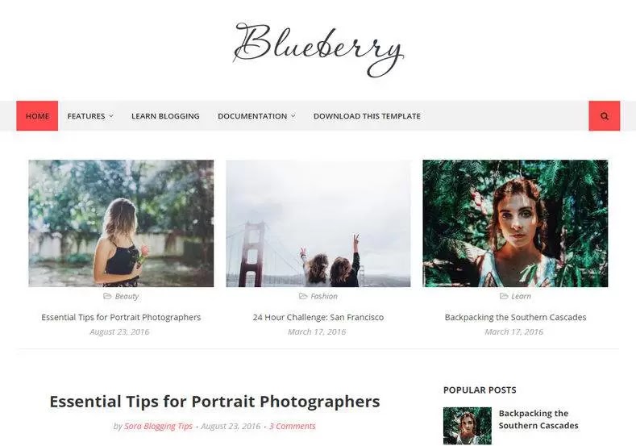This screenshot has height=446, width=636.
Task: Click the red search icon button
Action: pos(604,116)
